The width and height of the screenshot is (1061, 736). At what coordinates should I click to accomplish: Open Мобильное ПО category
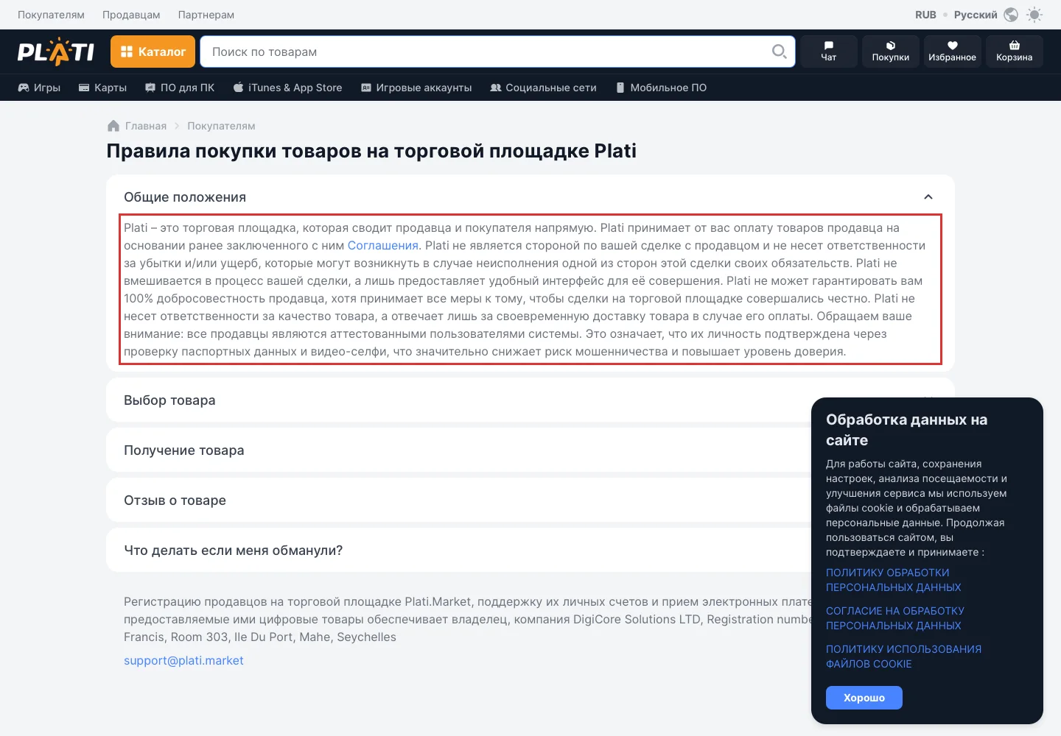(x=661, y=88)
